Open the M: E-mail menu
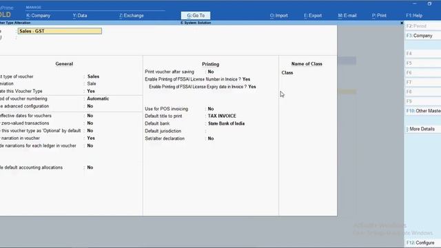Image resolution: width=441 pixels, height=248 pixels. 347,15
